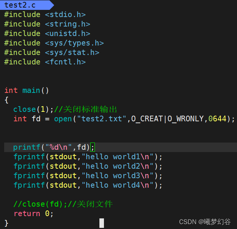The width and height of the screenshot is (237, 229).
Task: Click the closing brace of main
Action: (6, 223)
